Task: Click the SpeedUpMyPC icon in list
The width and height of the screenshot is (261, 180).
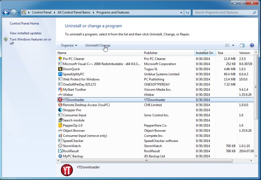Action: point(60,74)
